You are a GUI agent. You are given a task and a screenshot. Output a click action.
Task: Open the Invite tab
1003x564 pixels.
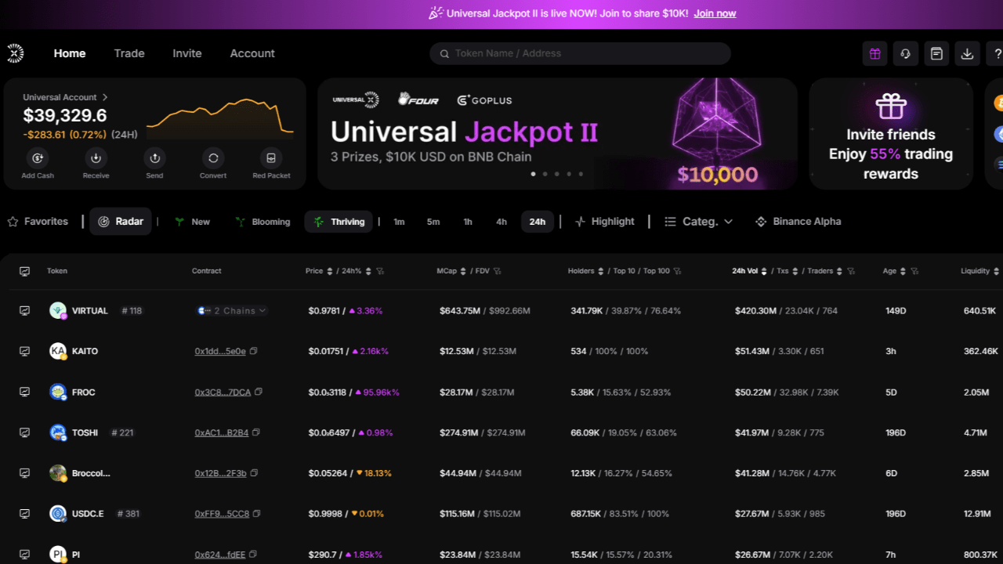187,53
